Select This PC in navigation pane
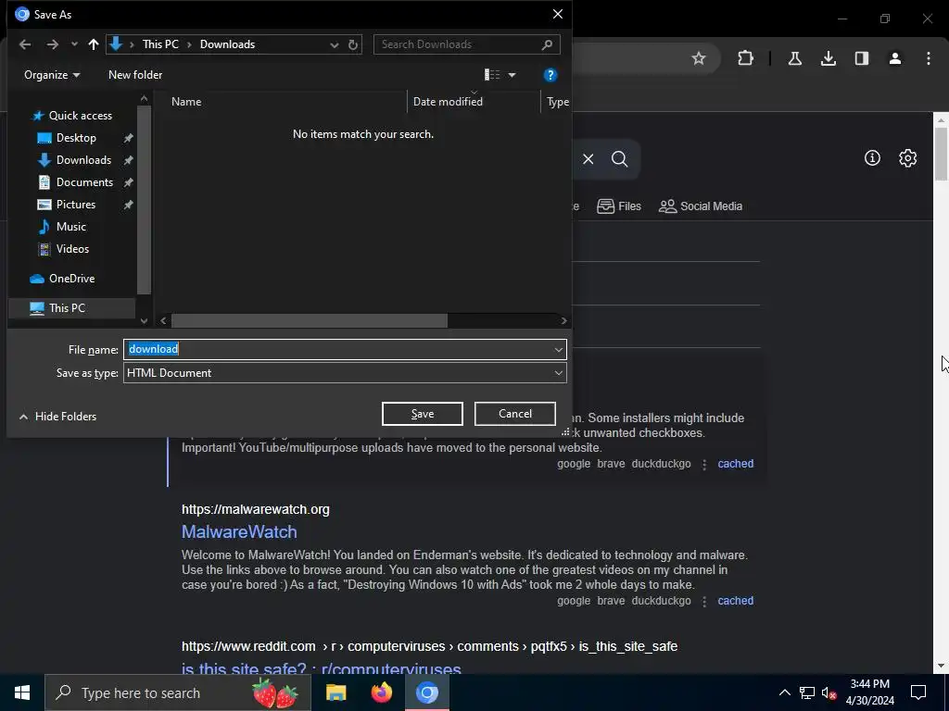 pos(67,308)
